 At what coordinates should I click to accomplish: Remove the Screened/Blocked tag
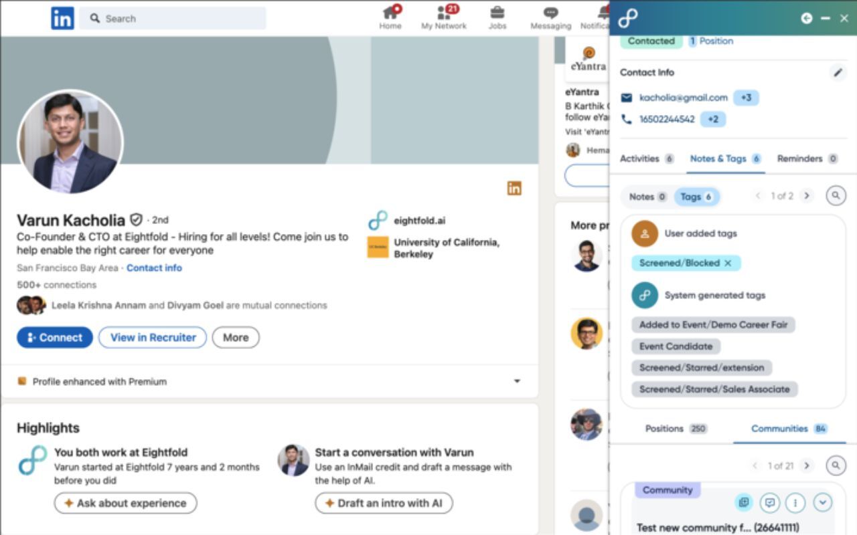point(728,263)
